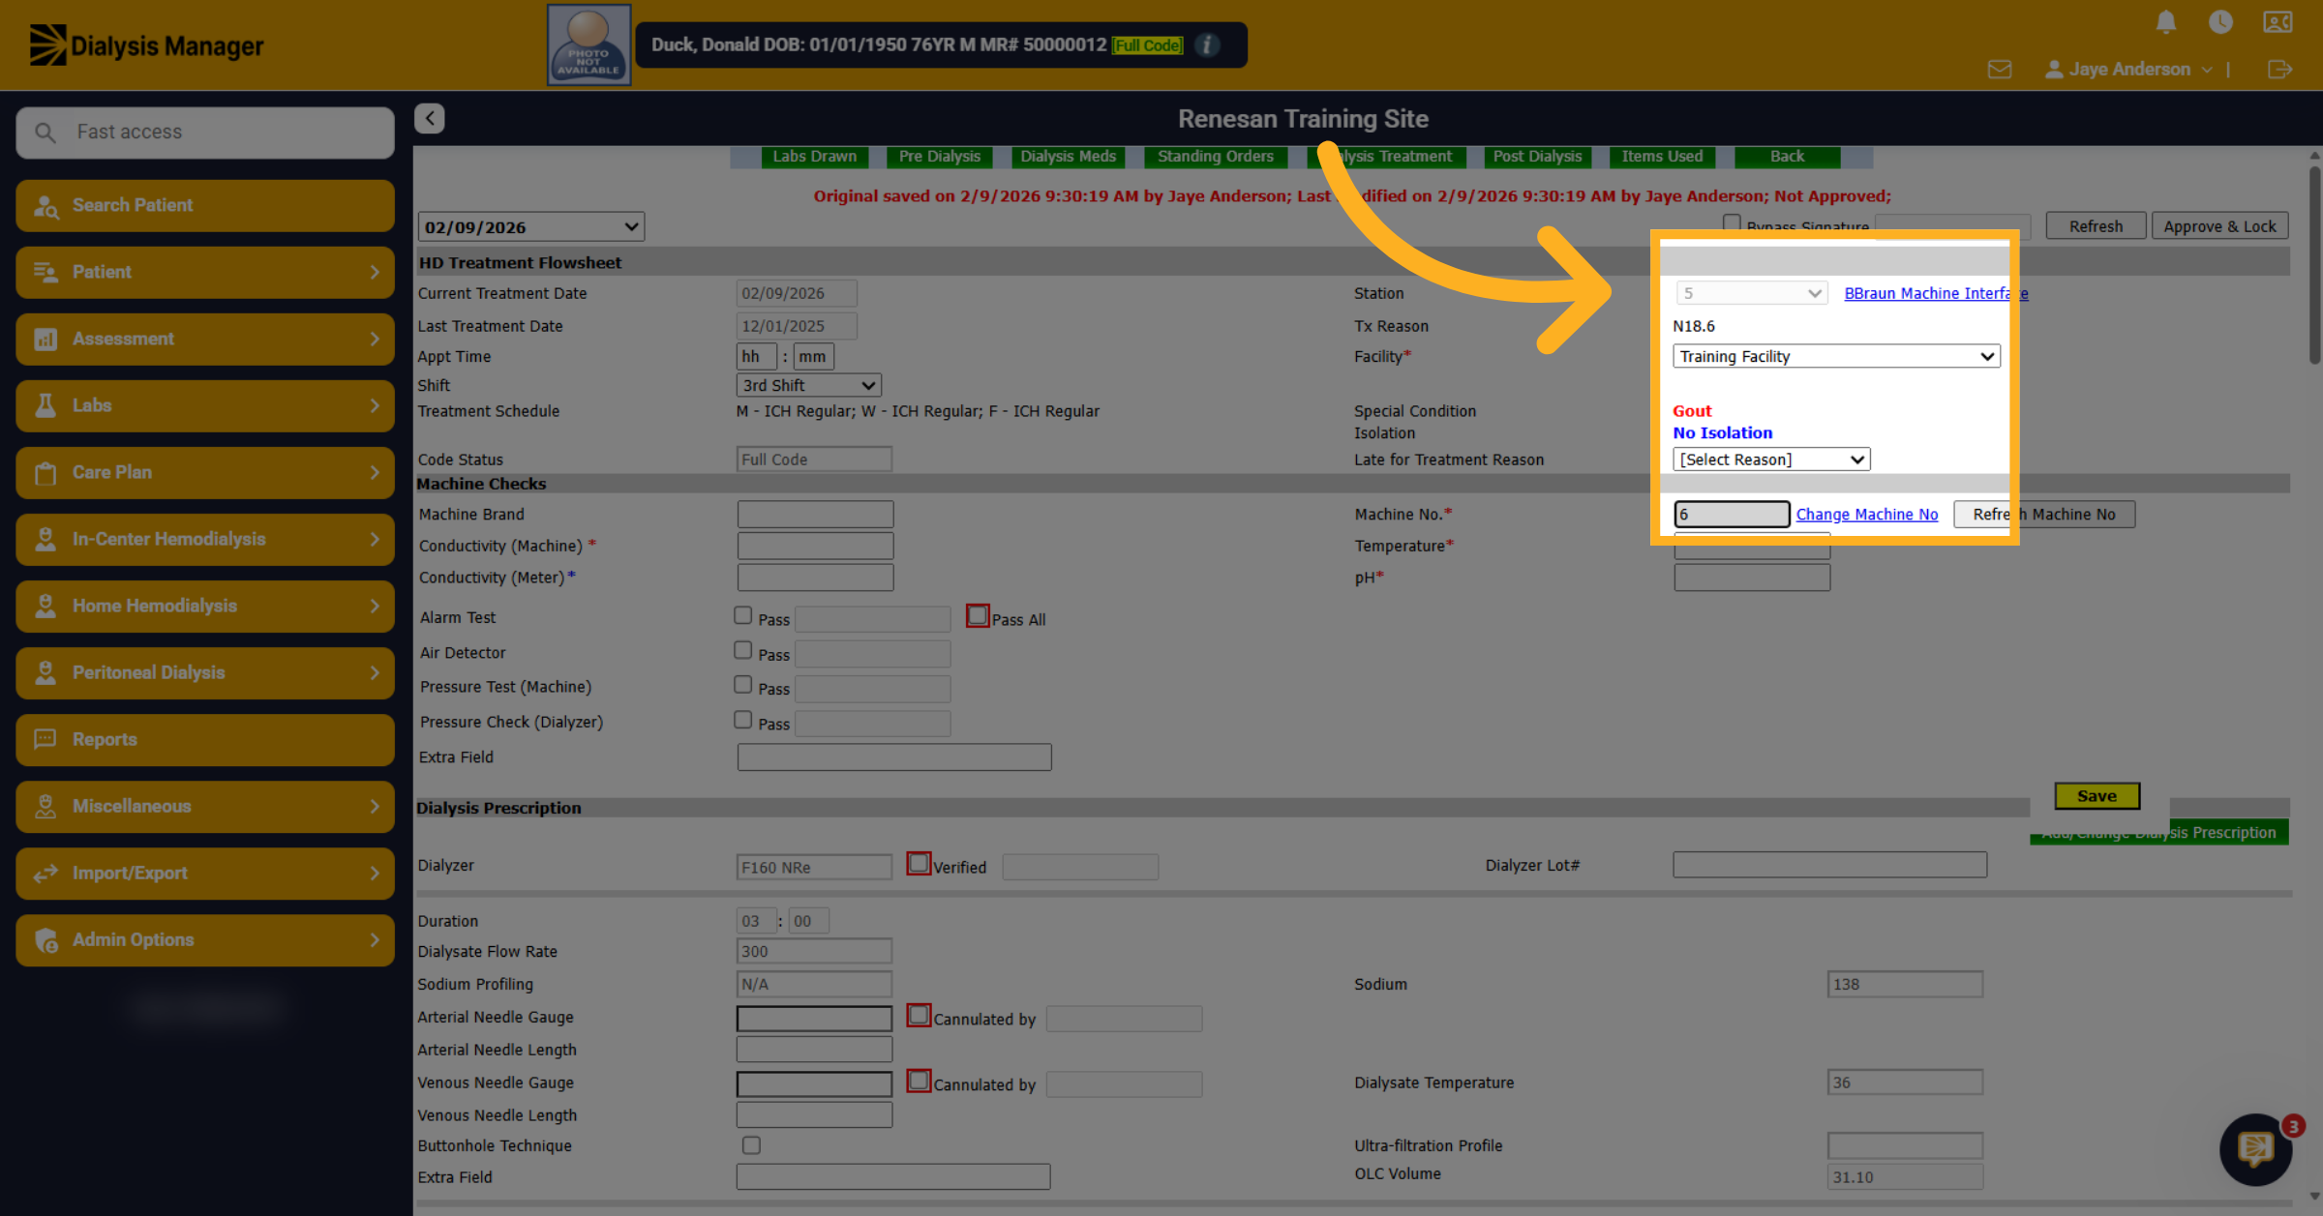Viewport: 2323px width, 1216px height.
Task: Switch to the Pre Dialysis tab
Action: coord(939,157)
